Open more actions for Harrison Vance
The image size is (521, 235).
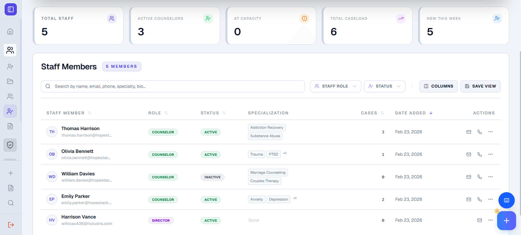pos(490,220)
